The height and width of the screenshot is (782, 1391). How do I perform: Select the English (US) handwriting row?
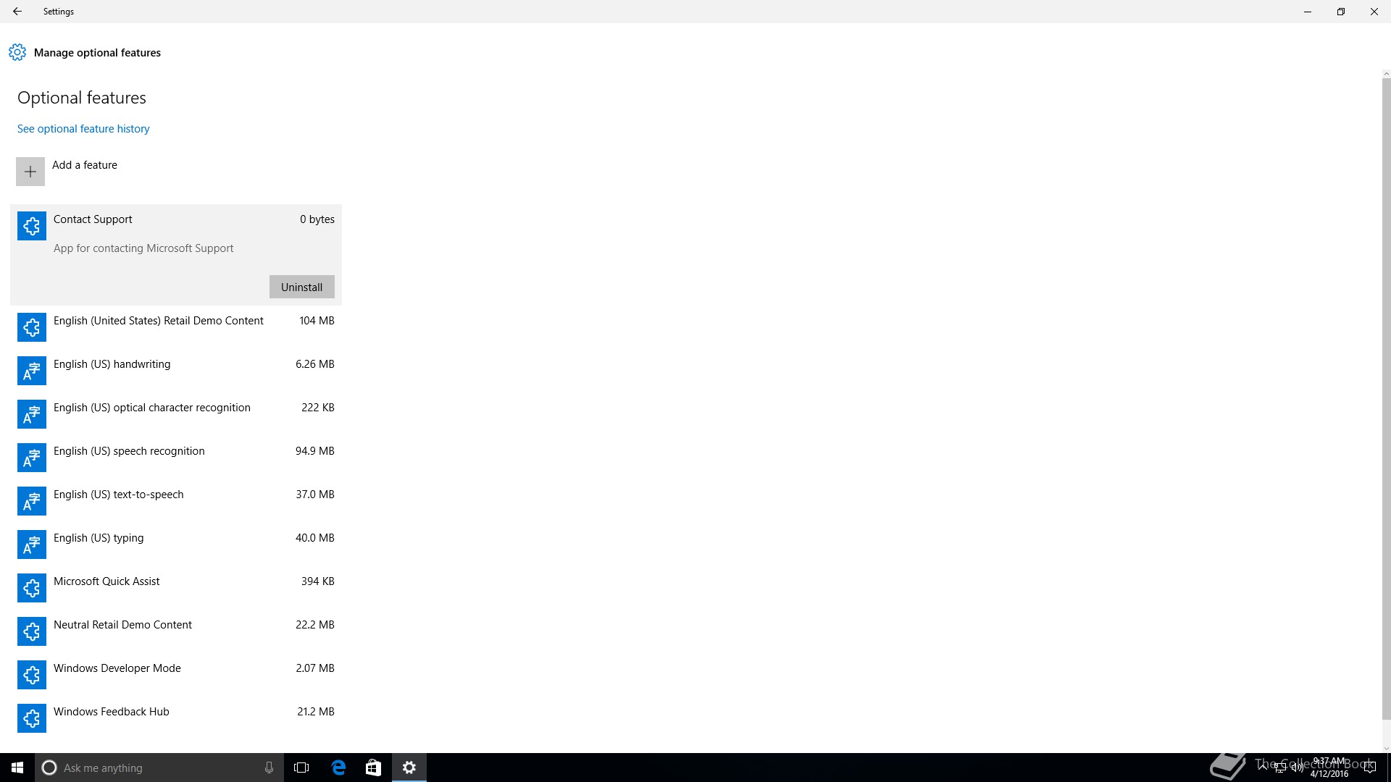176,371
